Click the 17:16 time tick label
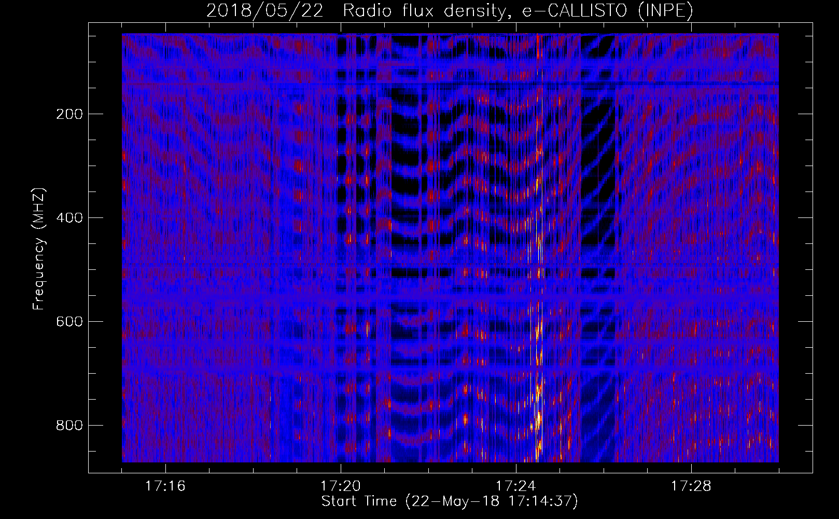Screen dimensions: 839x519 point(165,486)
